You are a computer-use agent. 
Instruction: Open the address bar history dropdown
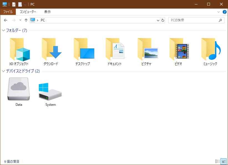click(158, 20)
